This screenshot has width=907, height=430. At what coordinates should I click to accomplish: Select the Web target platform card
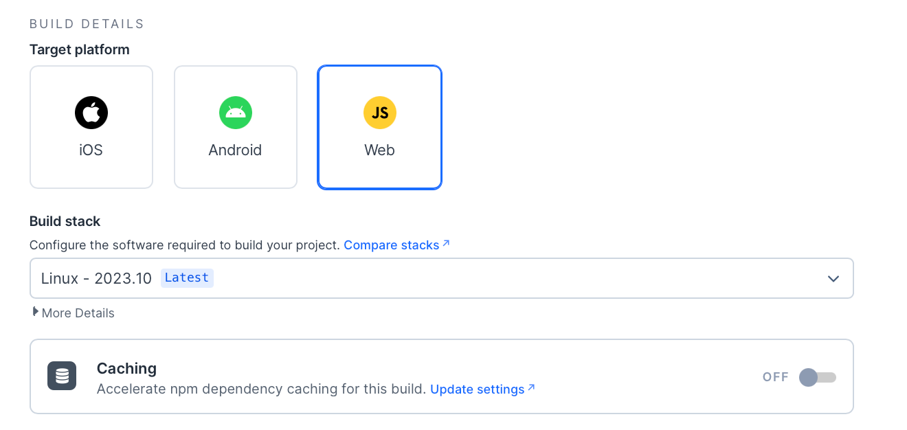[x=380, y=127]
